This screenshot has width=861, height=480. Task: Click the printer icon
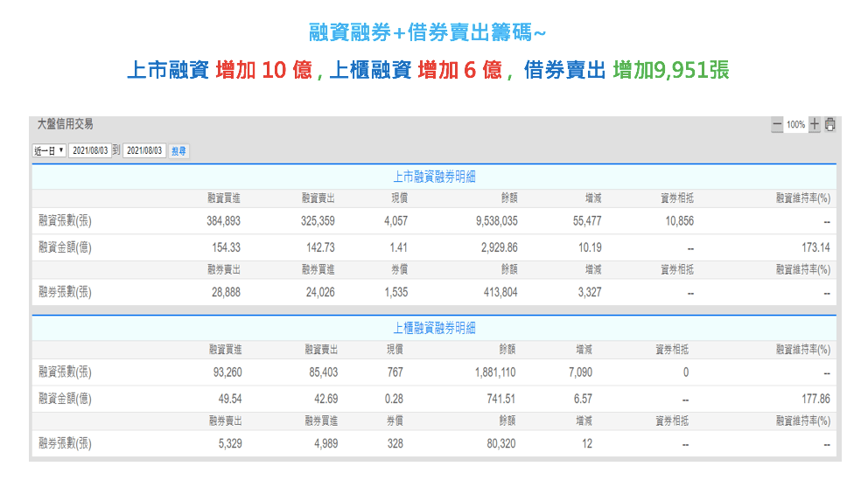[x=829, y=125]
